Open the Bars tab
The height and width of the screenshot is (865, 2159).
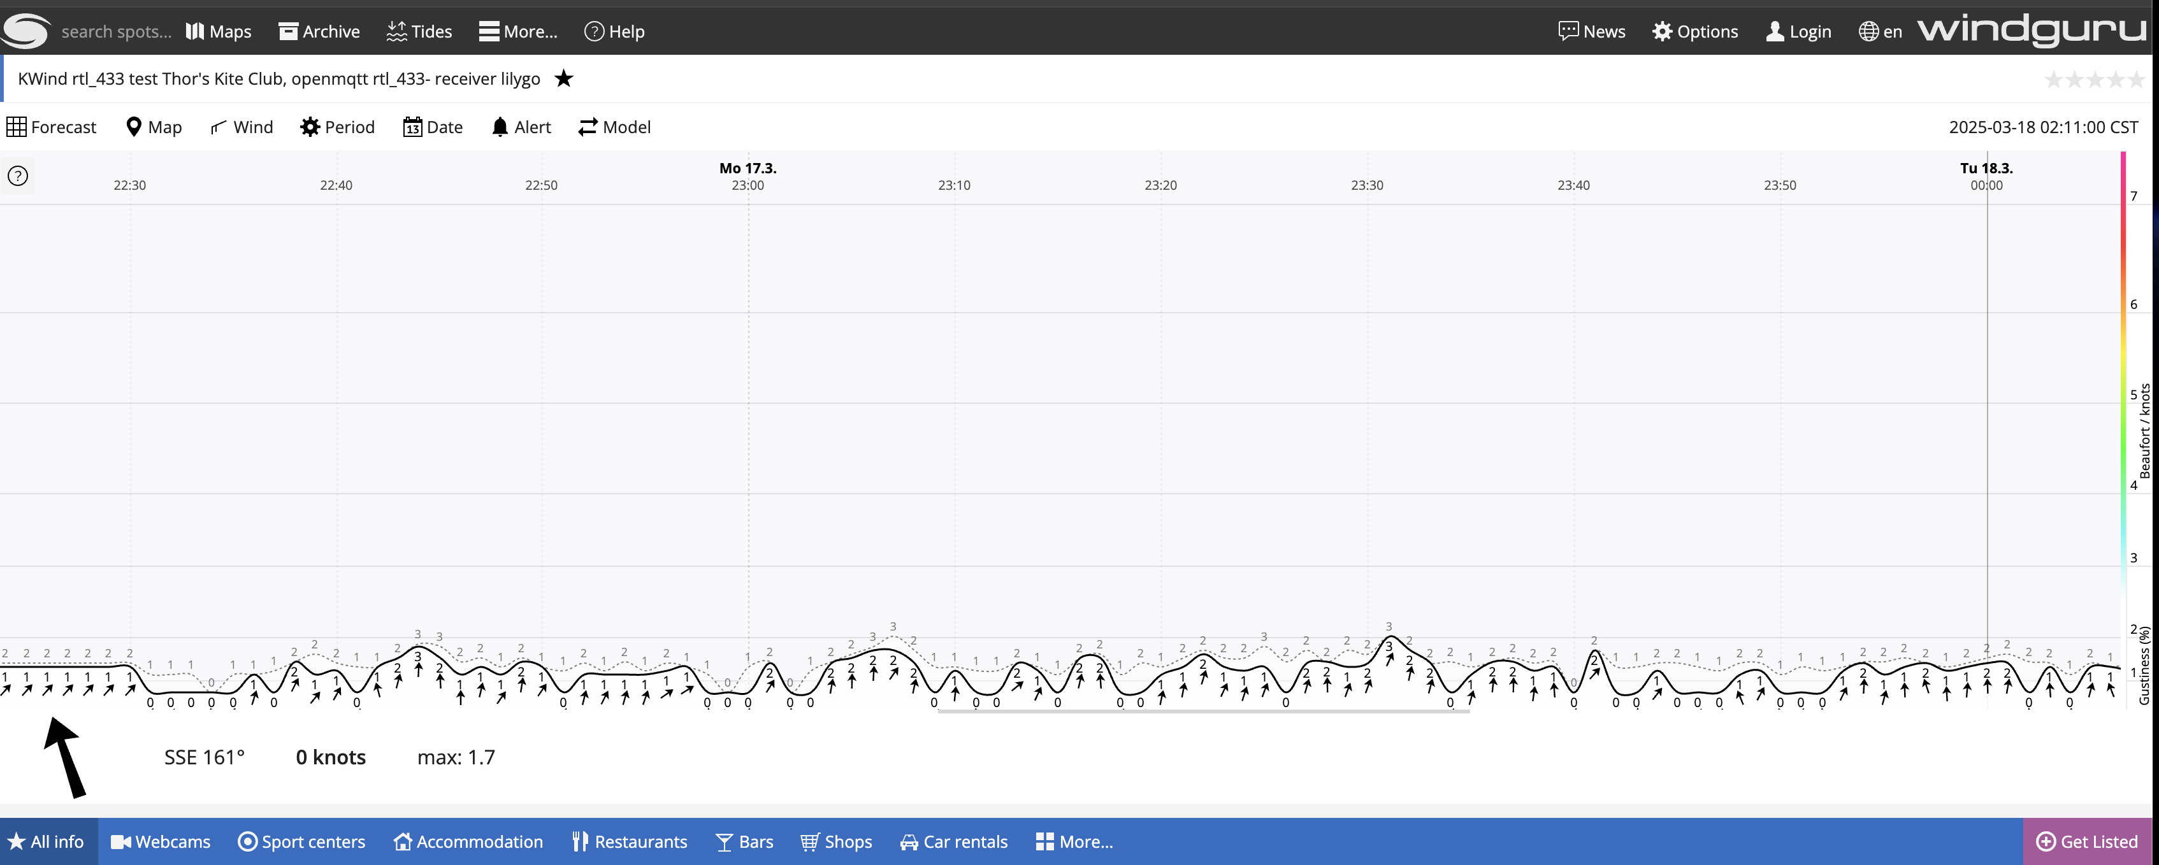coord(744,841)
